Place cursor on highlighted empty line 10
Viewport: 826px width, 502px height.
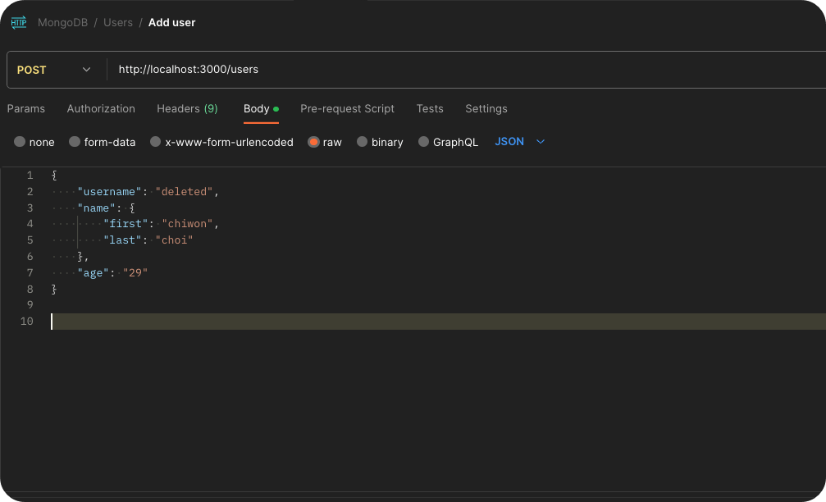point(438,322)
